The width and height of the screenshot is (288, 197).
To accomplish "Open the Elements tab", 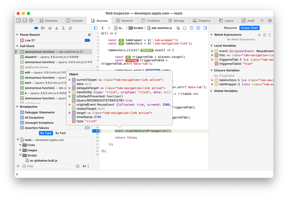I will click(49, 20).
